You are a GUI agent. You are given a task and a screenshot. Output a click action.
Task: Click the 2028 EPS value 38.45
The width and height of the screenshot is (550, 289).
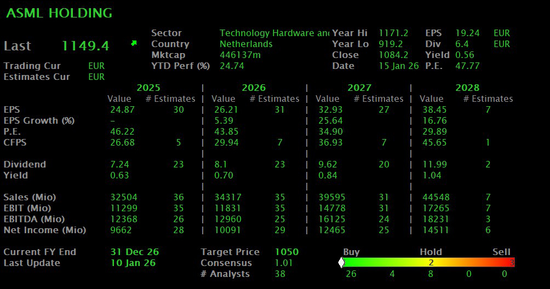tap(434, 109)
